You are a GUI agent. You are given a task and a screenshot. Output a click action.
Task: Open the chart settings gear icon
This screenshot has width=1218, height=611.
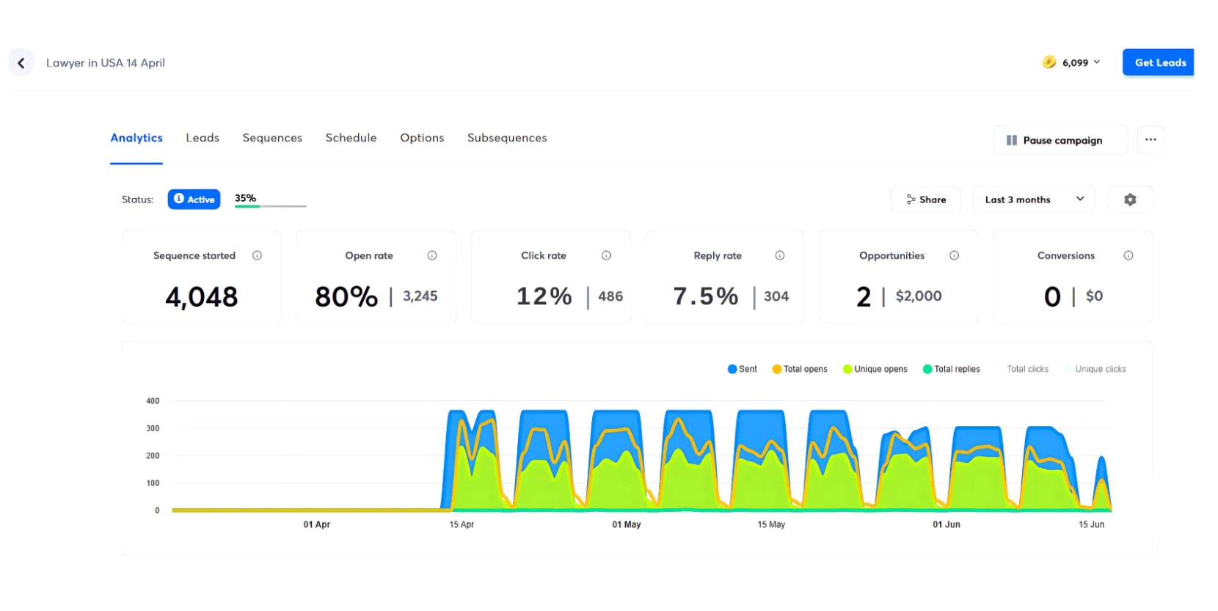pyautogui.click(x=1129, y=200)
